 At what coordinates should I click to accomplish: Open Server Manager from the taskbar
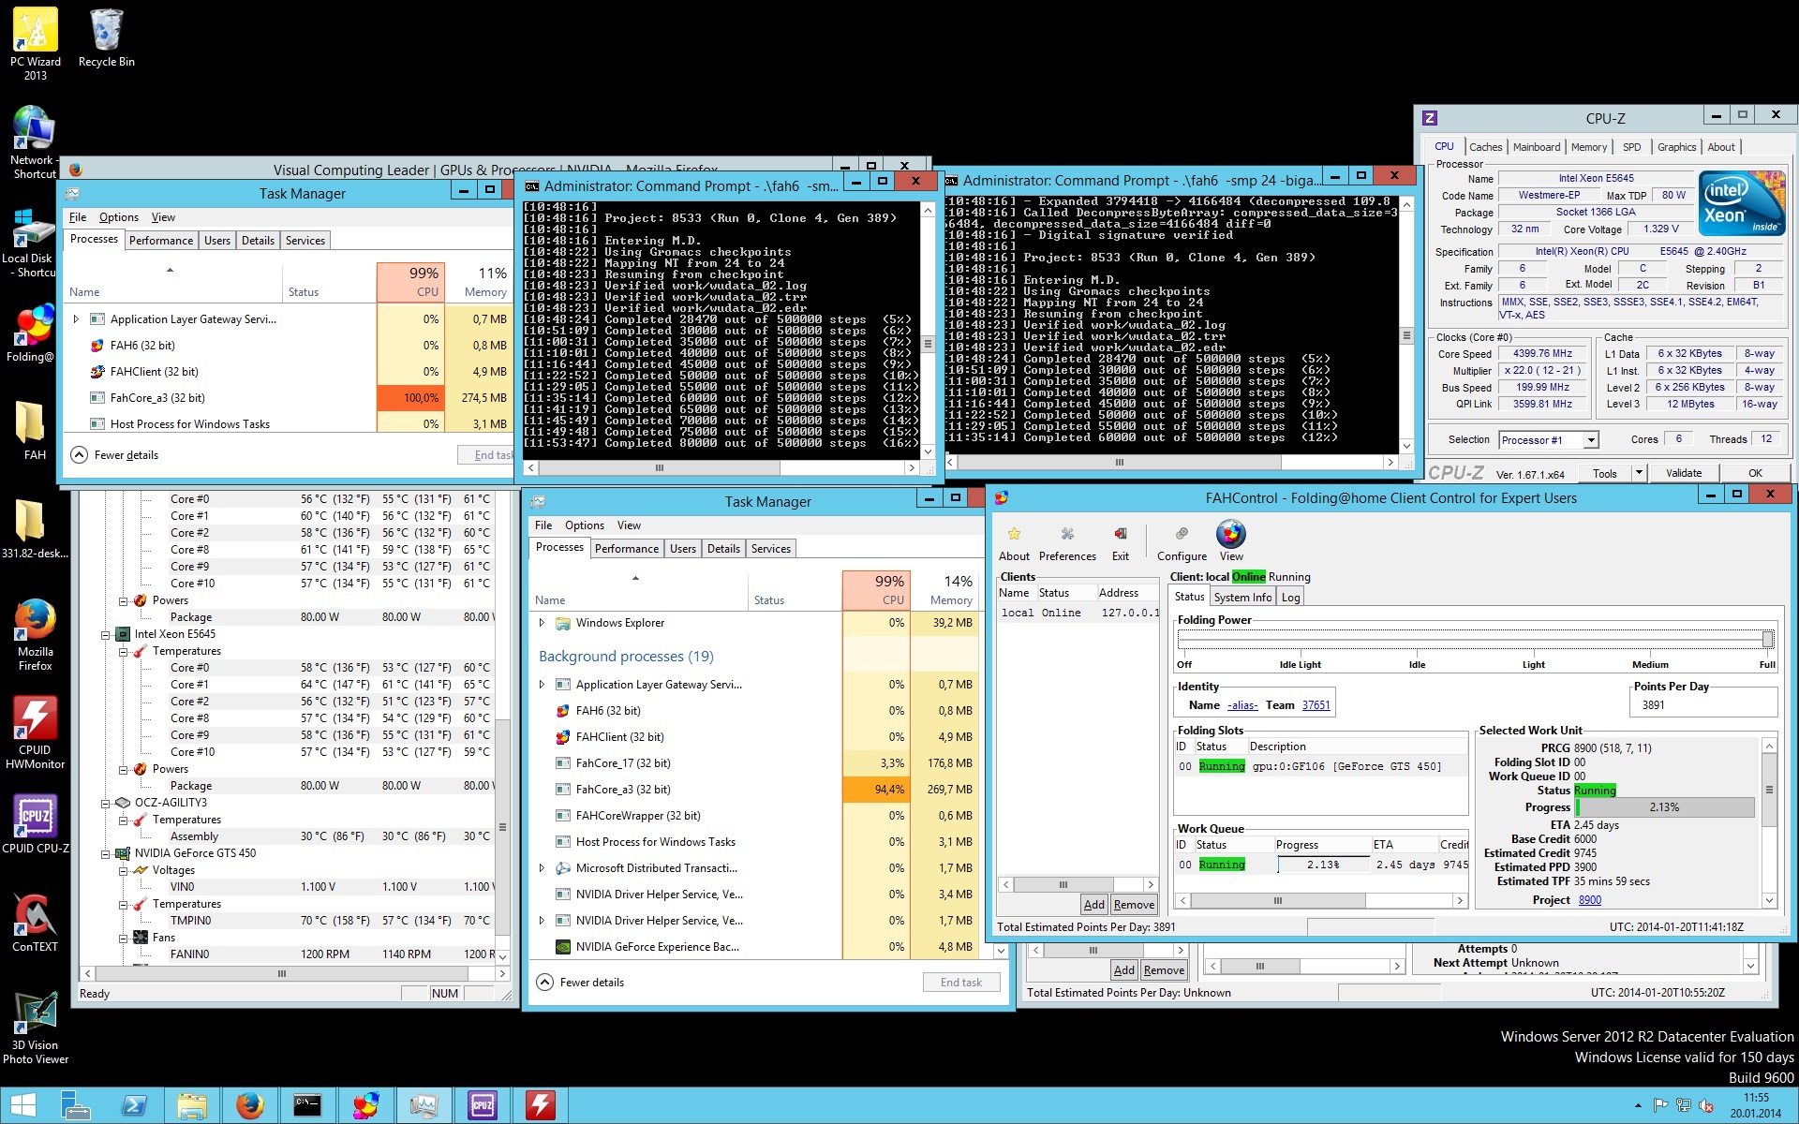(x=75, y=1105)
